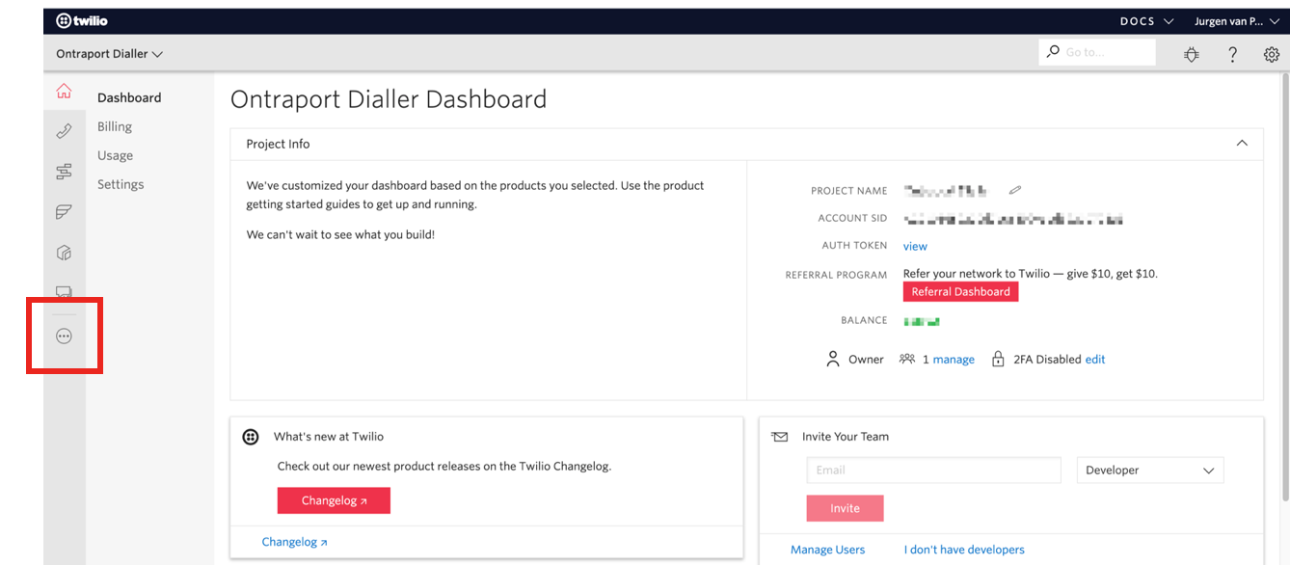The image size is (1290, 565).
Task: Click the What's new at Twilio title
Action: pos(329,437)
